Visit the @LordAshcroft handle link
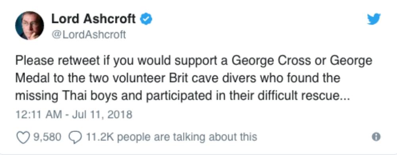Viewport: 397px width, 155px height. [89, 34]
